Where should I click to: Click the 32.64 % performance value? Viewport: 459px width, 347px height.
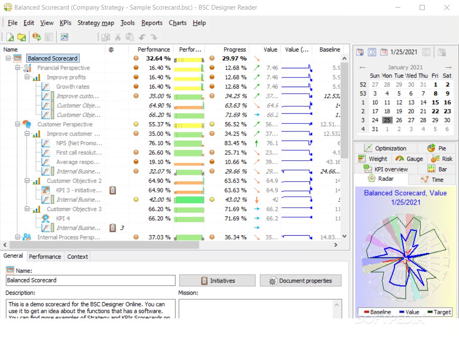tap(158, 58)
